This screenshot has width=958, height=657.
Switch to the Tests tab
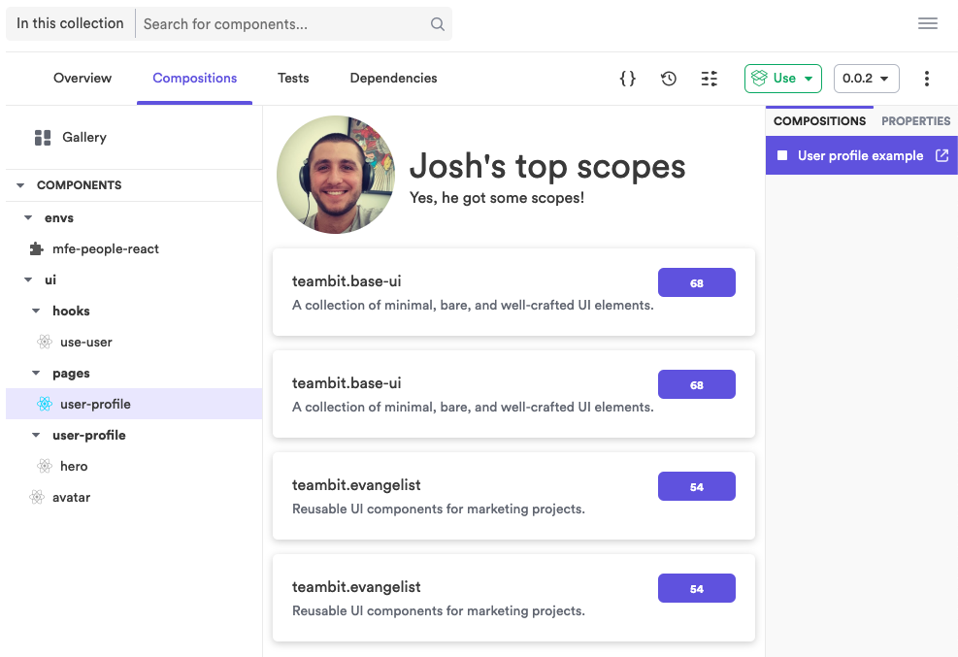click(293, 79)
